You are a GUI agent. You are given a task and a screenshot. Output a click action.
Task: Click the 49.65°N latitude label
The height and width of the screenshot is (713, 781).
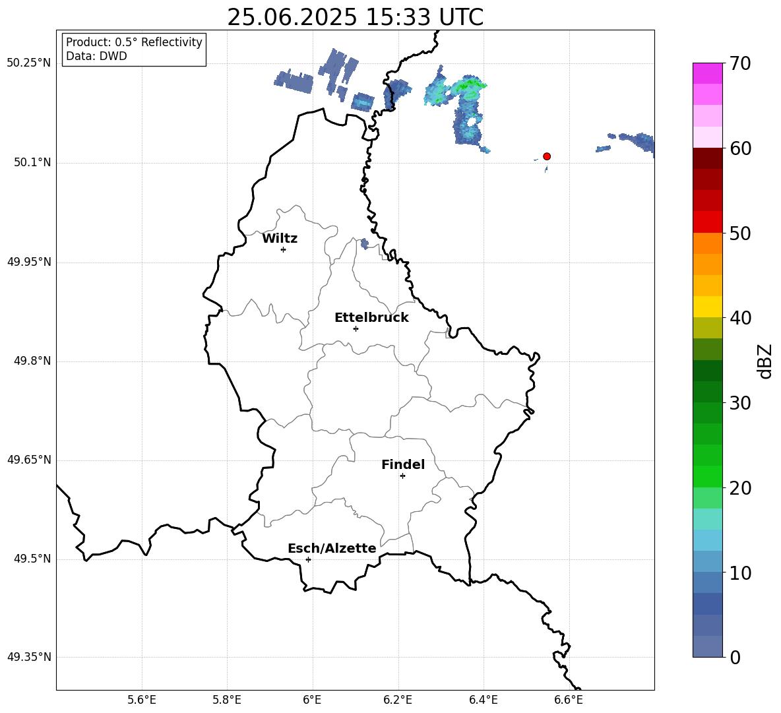(x=29, y=460)
